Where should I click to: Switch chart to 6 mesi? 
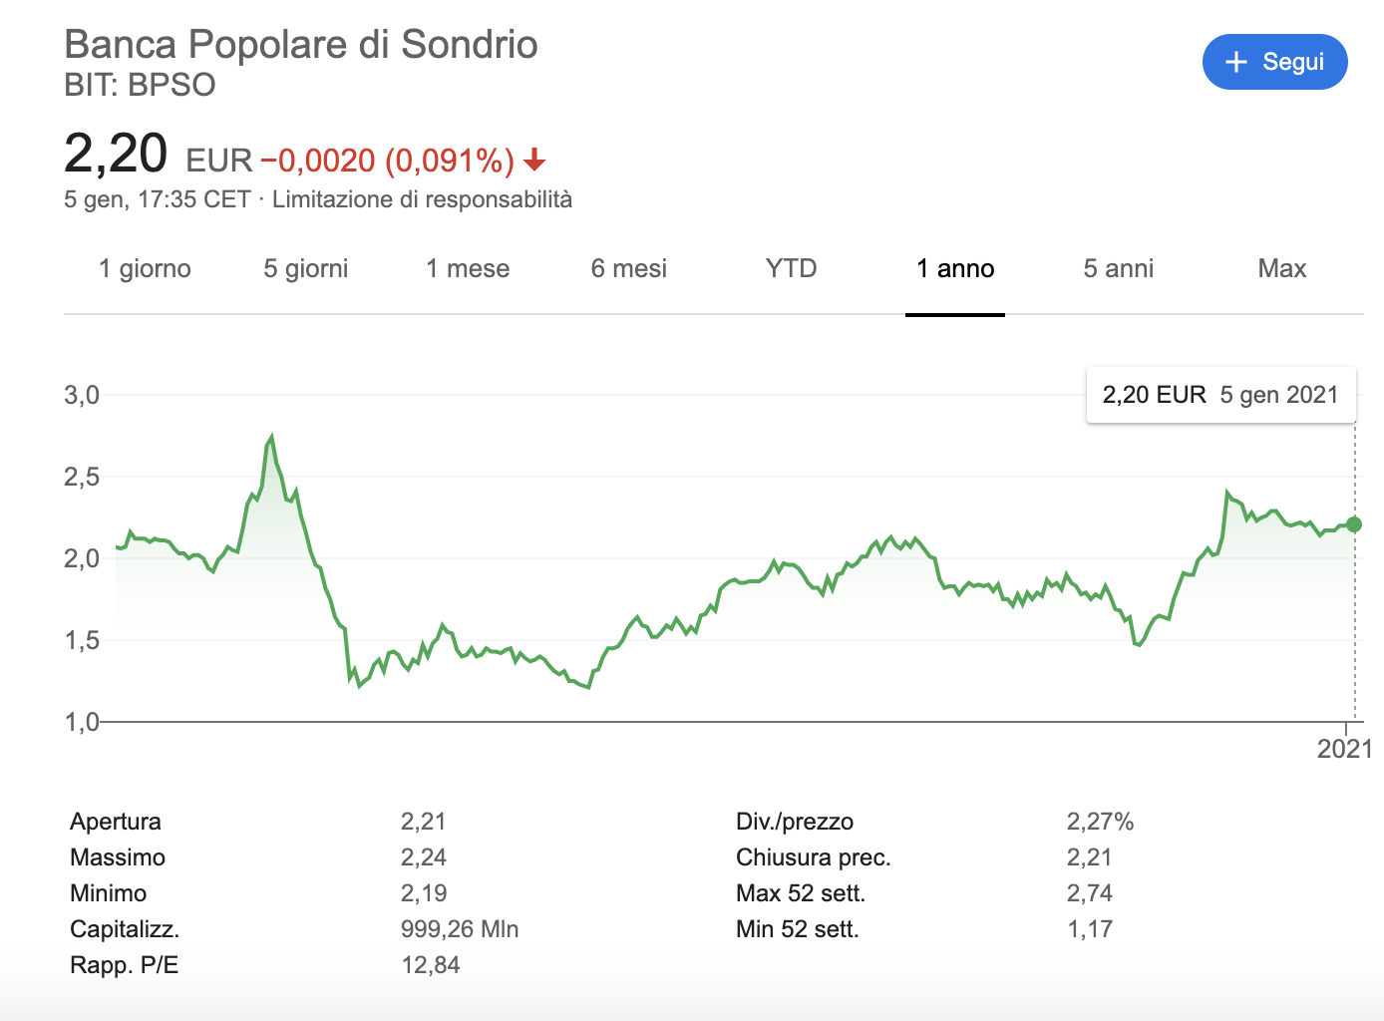(x=629, y=269)
